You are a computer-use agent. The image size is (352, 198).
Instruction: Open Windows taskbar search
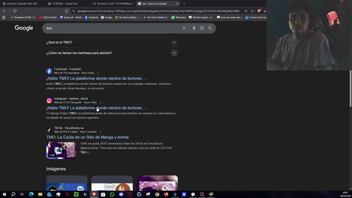[x=13, y=194]
